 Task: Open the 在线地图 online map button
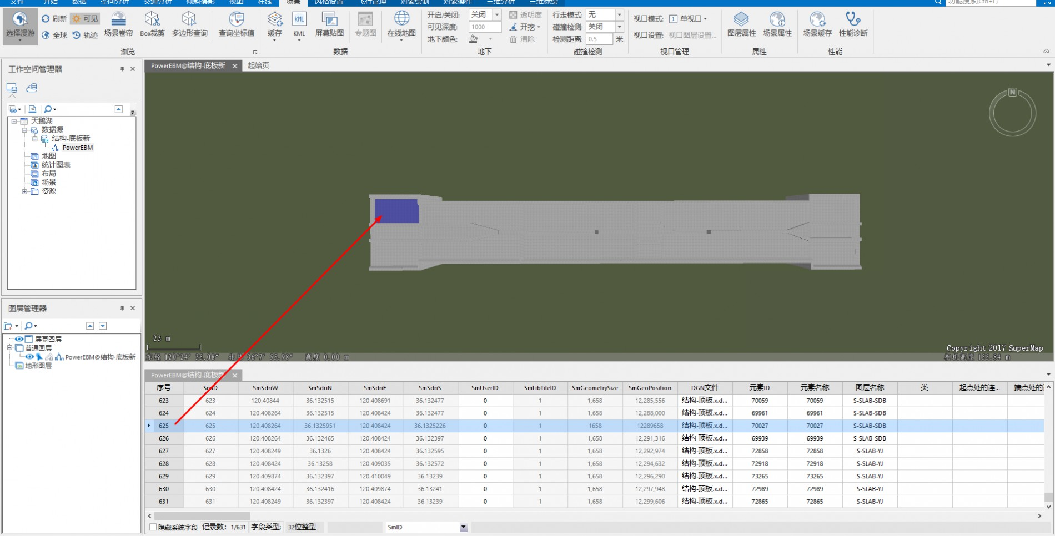point(401,26)
